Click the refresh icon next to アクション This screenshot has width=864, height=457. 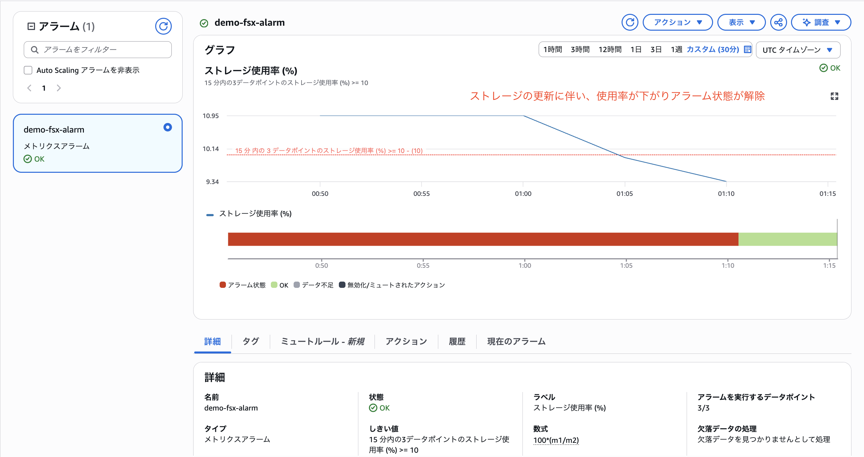(x=630, y=22)
